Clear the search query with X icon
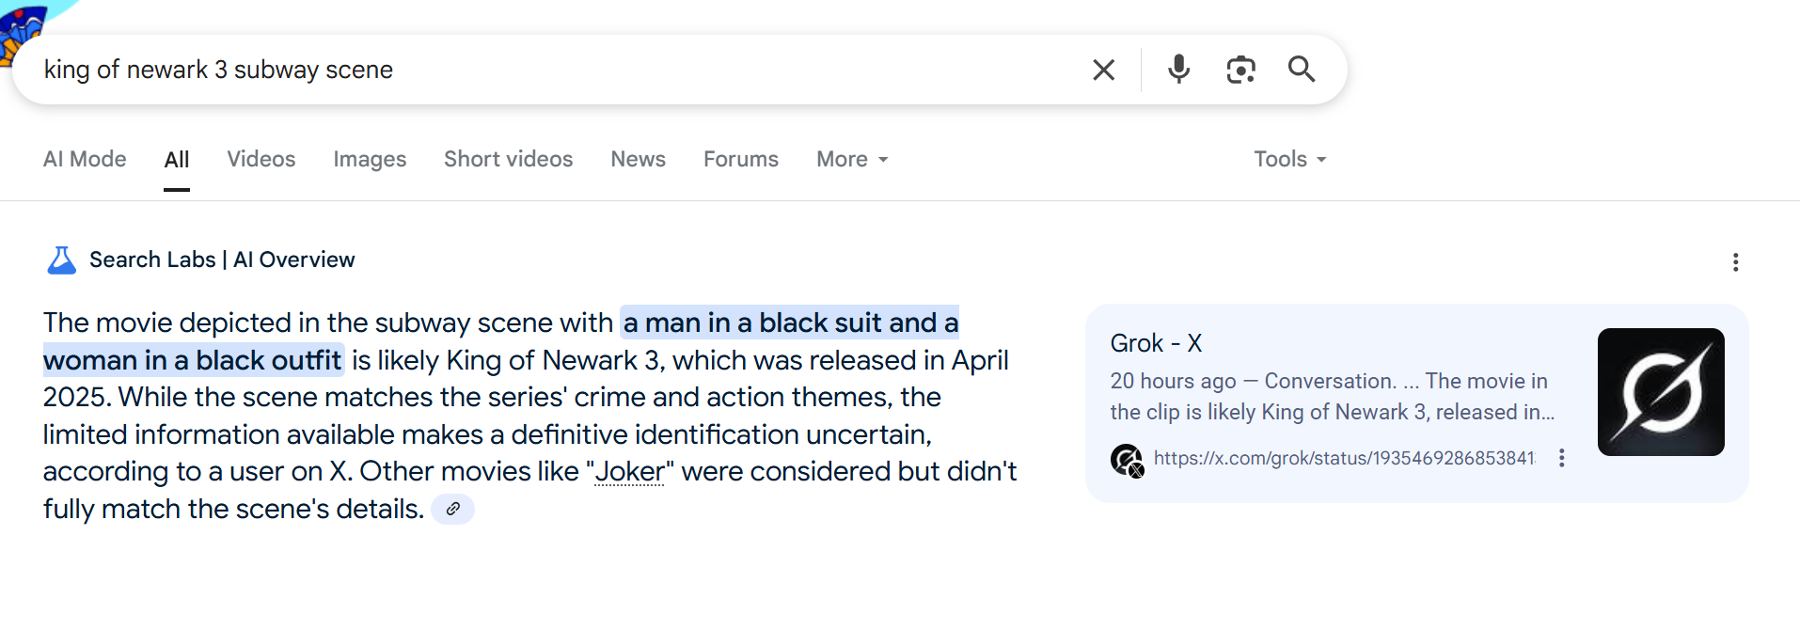 [x=1104, y=70]
